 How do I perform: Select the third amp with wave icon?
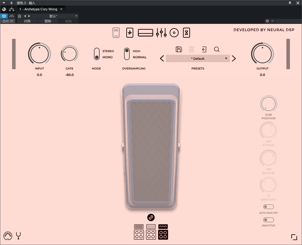(163, 232)
